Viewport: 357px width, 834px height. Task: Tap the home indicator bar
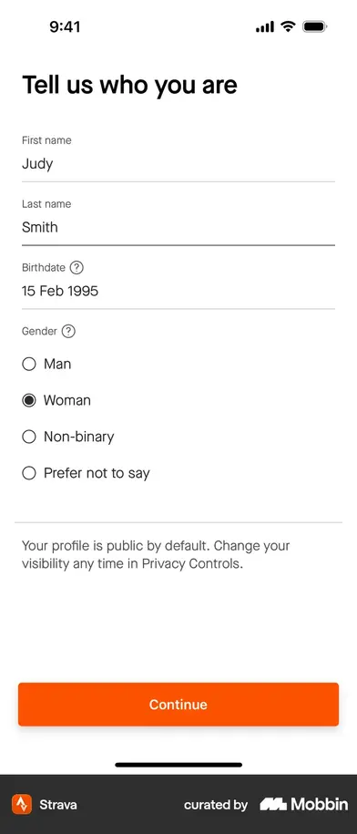(x=178, y=765)
